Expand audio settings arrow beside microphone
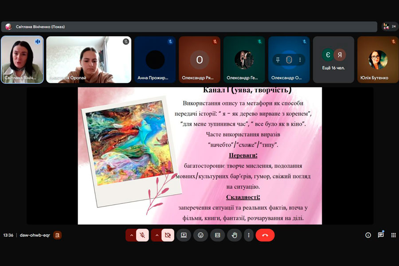This screenshot has height=266, width=399. coord(131,235)
